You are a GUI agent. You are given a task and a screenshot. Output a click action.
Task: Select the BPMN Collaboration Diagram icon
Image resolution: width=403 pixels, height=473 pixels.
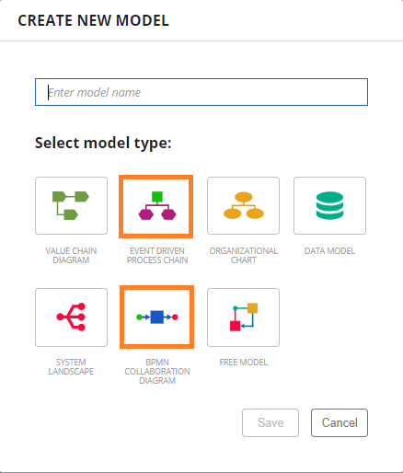[156, 317]
